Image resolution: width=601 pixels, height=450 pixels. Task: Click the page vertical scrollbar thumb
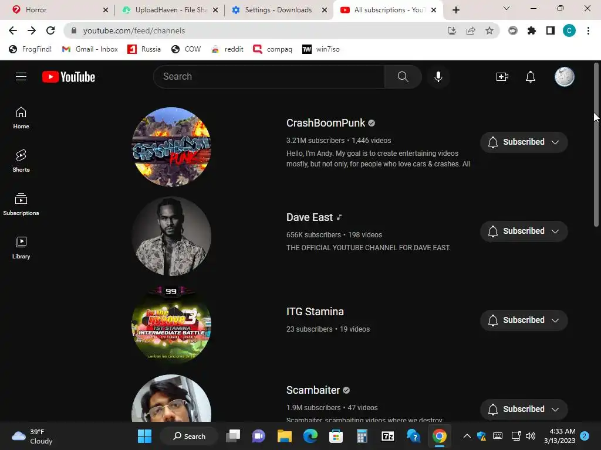tap(596, 145)
